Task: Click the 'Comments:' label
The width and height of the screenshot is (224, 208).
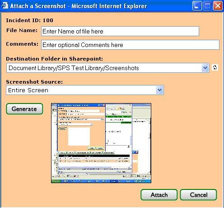Action: click(22, 44)
